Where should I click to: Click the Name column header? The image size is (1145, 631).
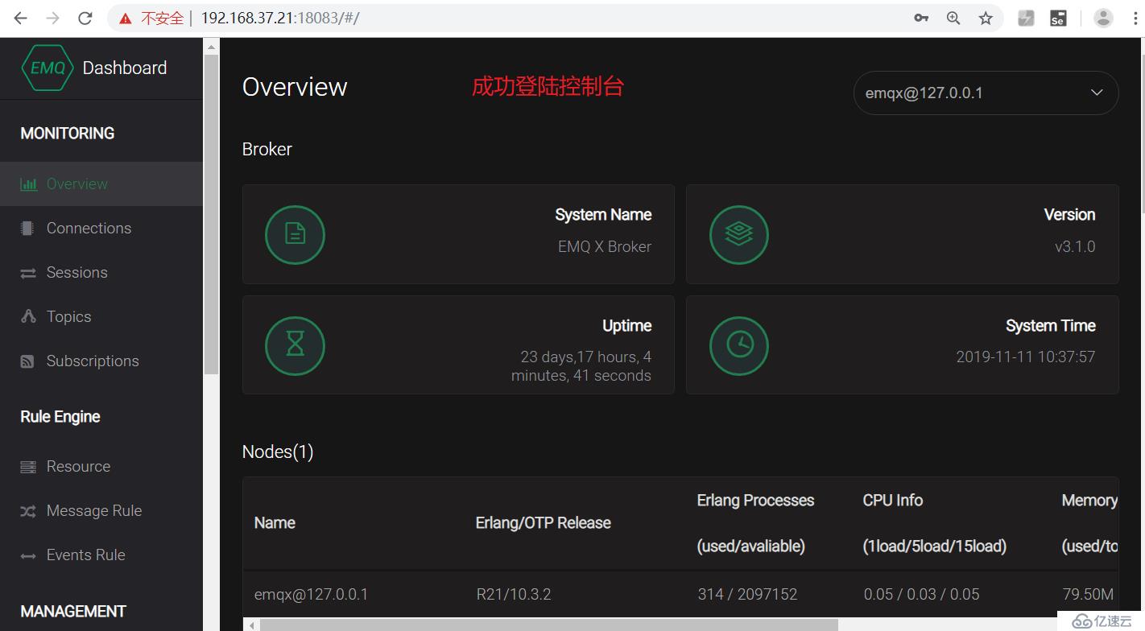[275, 522]
